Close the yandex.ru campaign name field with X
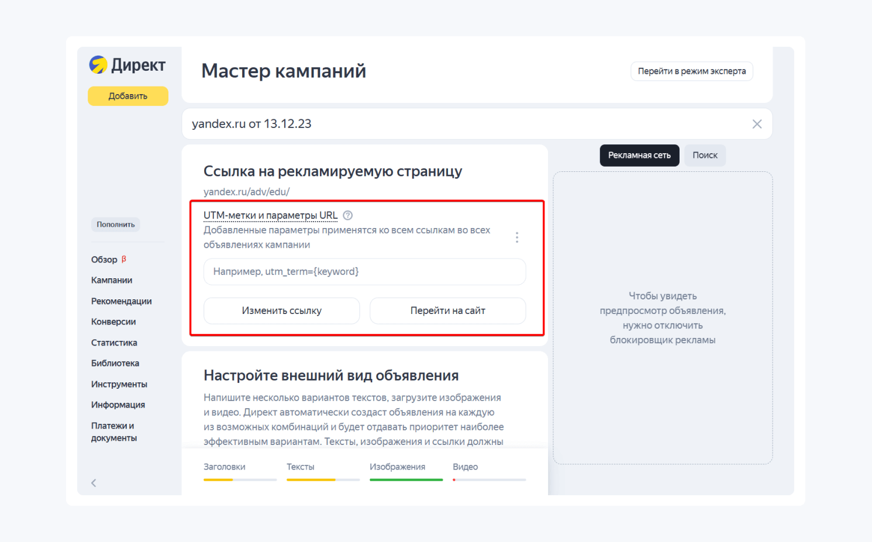The image size is (872, 542). tap(757, 124)
